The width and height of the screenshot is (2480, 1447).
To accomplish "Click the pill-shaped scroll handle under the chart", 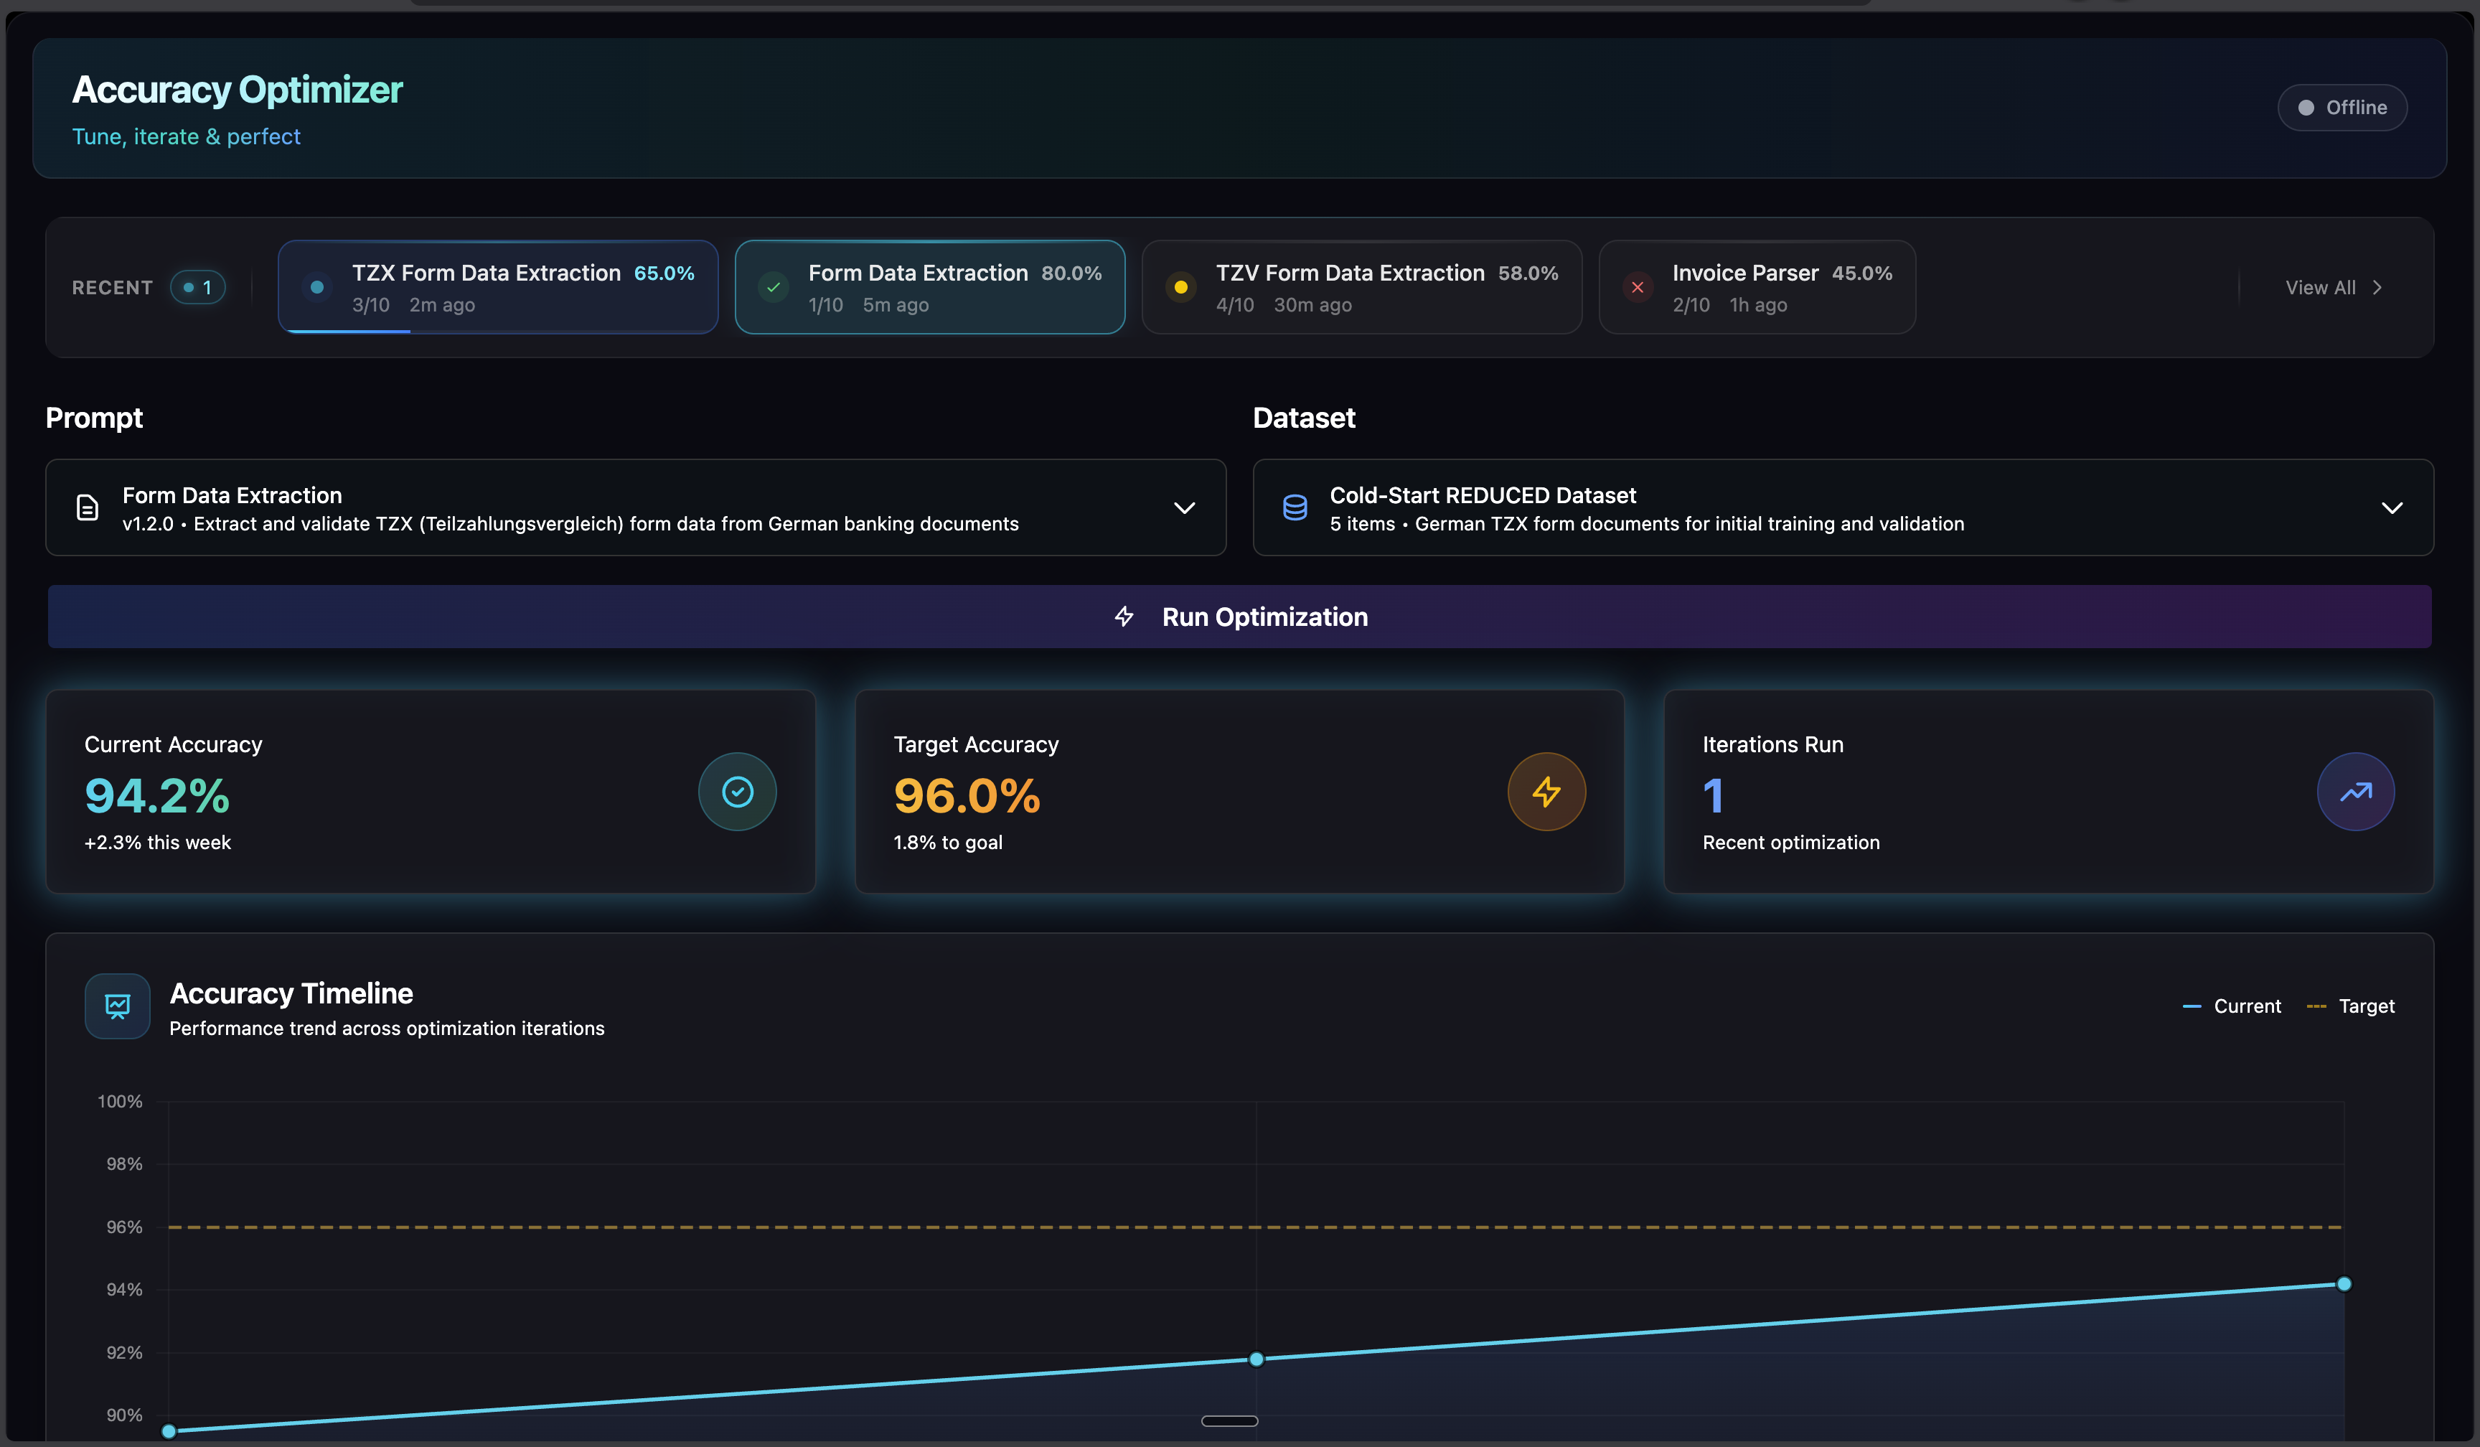I will point(1229,1420).
